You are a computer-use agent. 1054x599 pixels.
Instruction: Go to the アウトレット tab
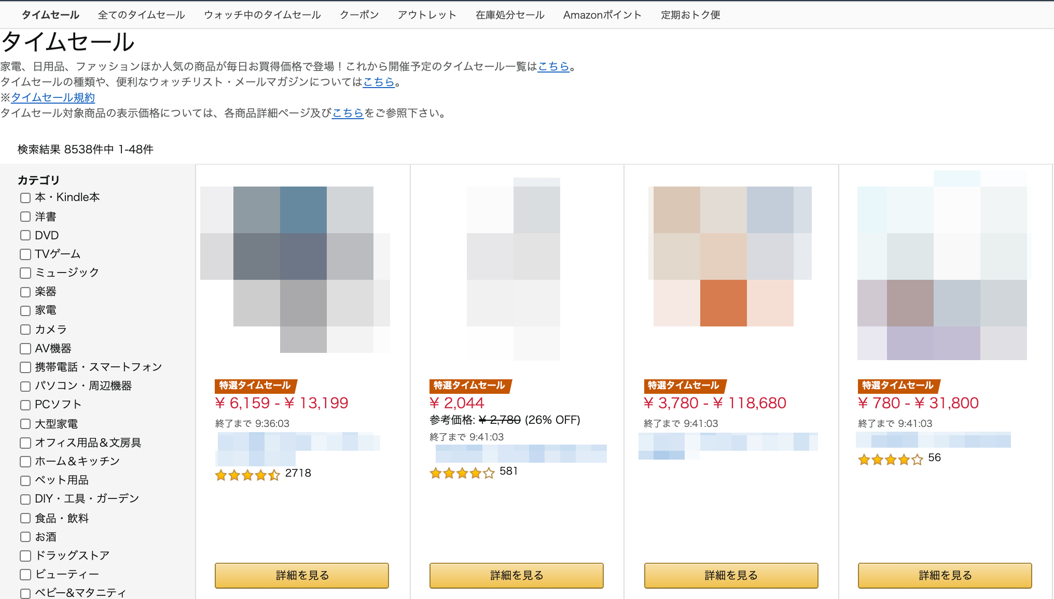(x=427, y=15)
